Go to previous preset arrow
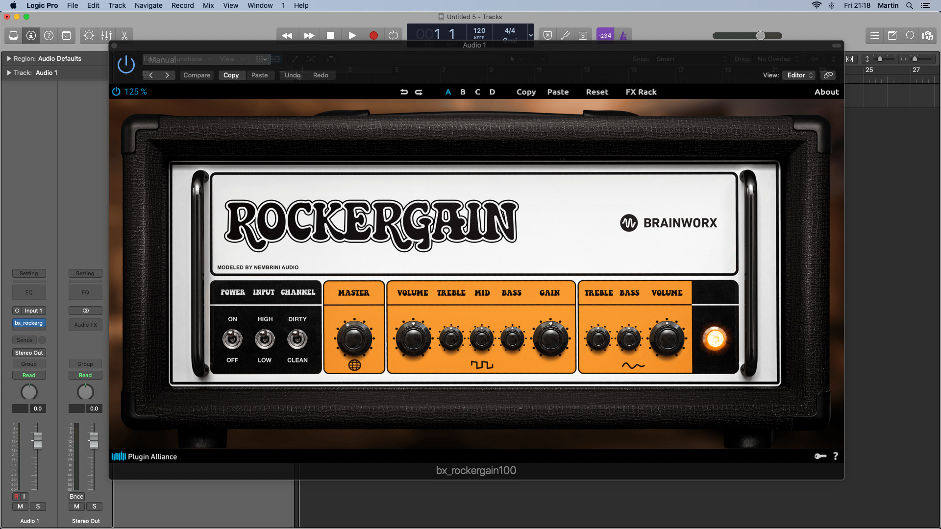The width and height of the screenshot is (941, 529). point(151,75)
